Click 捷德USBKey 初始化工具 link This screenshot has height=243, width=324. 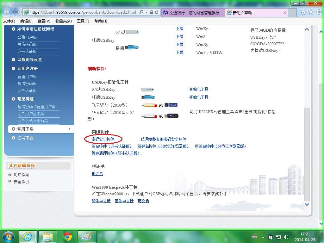[199, 97]
